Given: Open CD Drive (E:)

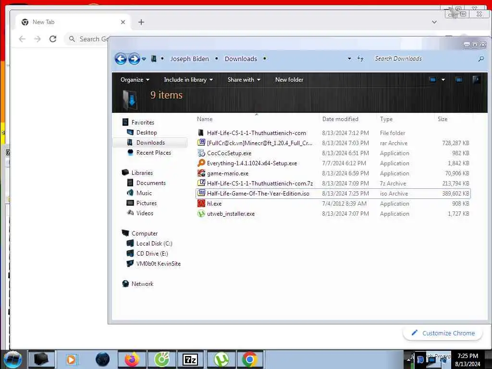Looking at the screenshot, I should pyautogui.click(x=152, y=254).
